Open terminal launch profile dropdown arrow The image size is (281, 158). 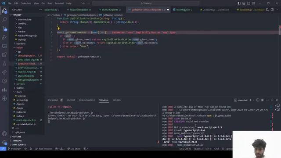[x=253, y=100]
